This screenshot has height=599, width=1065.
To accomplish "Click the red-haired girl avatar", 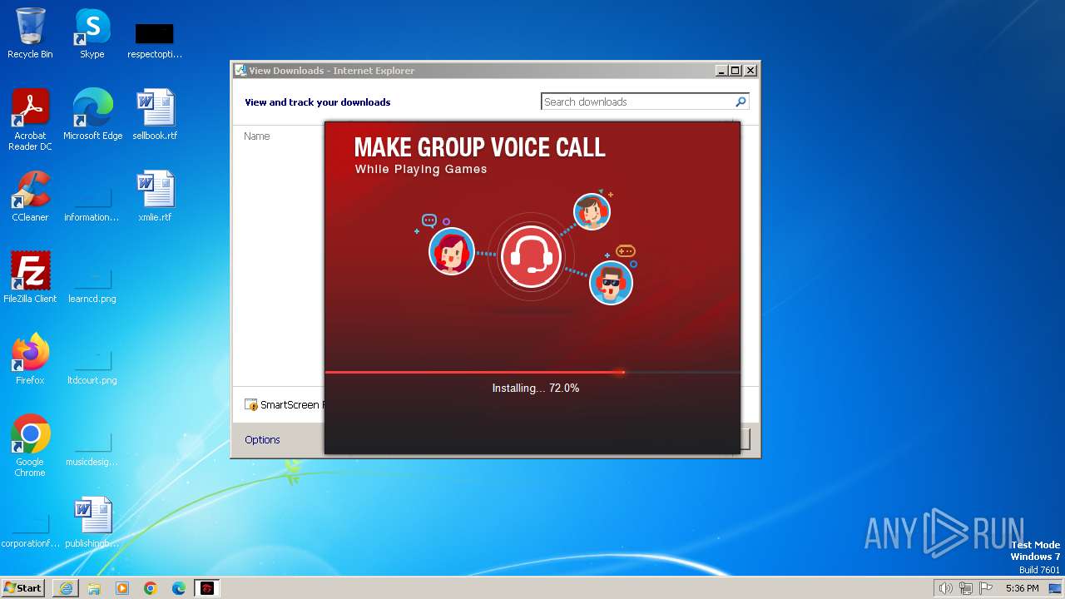I will [x=452, y=250].
